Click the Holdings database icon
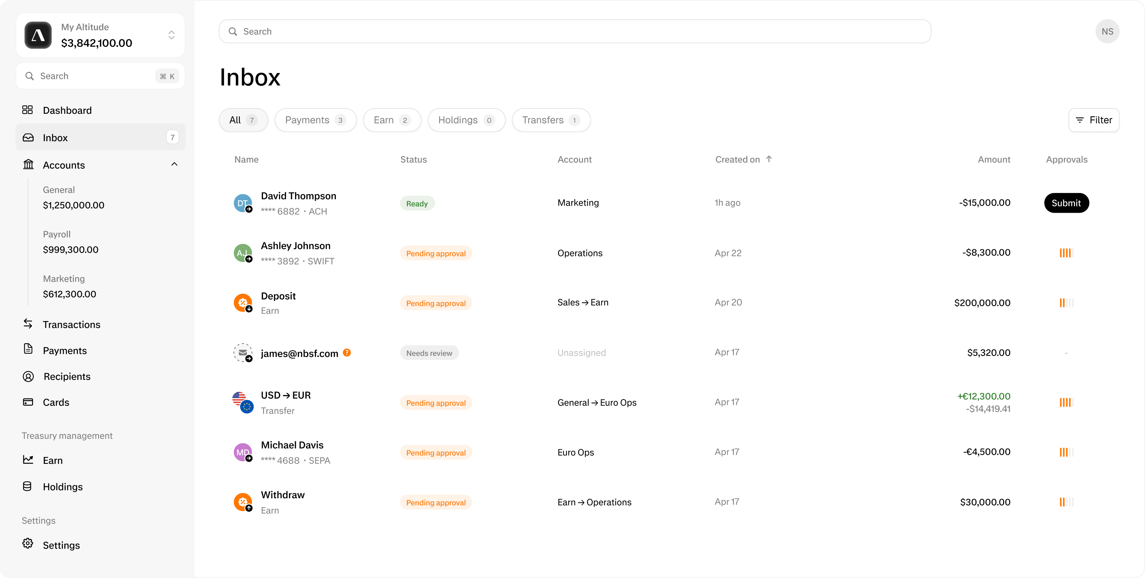Viewport: 1145px width, 578px height. tap(27, 486)
